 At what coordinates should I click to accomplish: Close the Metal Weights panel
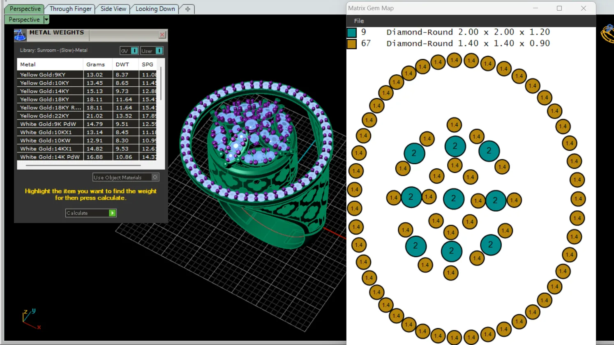162,35
